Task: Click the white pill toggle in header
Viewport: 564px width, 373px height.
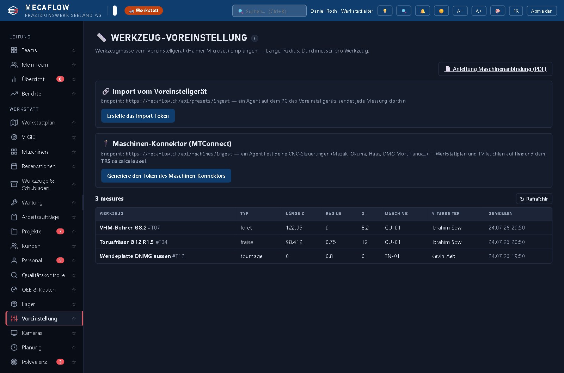Action: (115, 11)
